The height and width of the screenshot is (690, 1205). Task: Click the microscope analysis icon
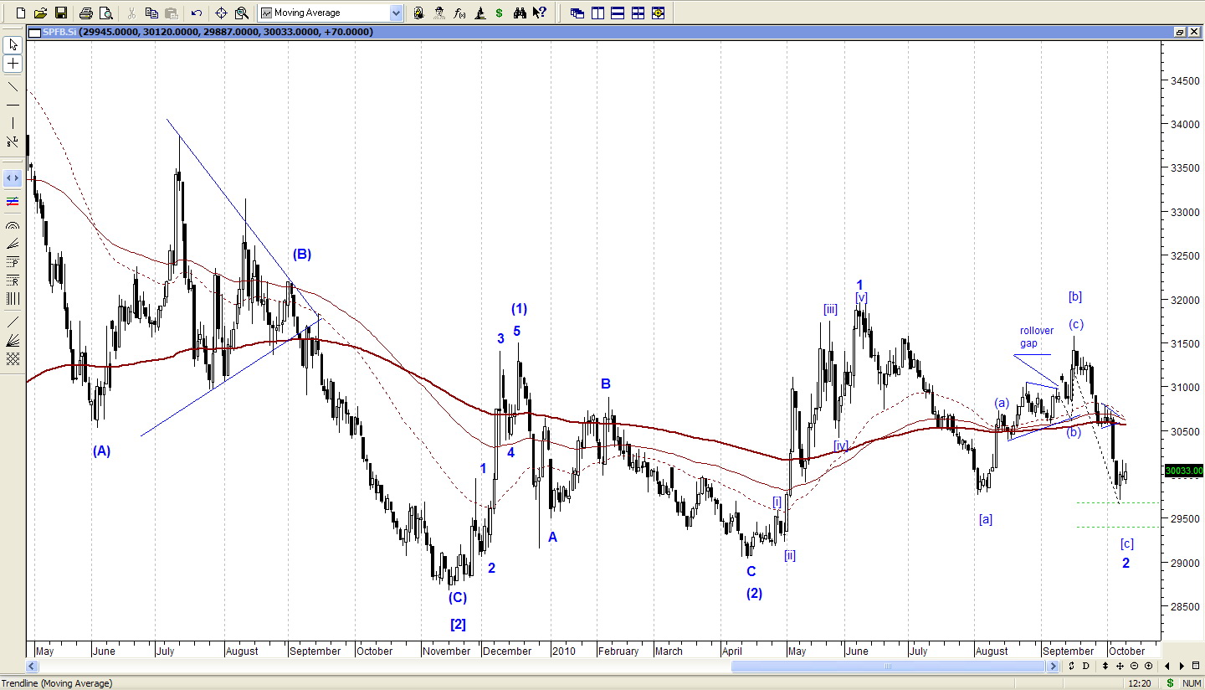point(479,13)
